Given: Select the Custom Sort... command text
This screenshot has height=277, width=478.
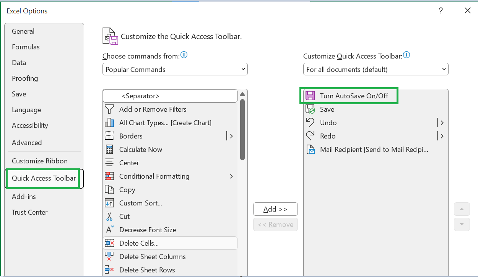Looking at the screenshot, I should coord(141,203).
